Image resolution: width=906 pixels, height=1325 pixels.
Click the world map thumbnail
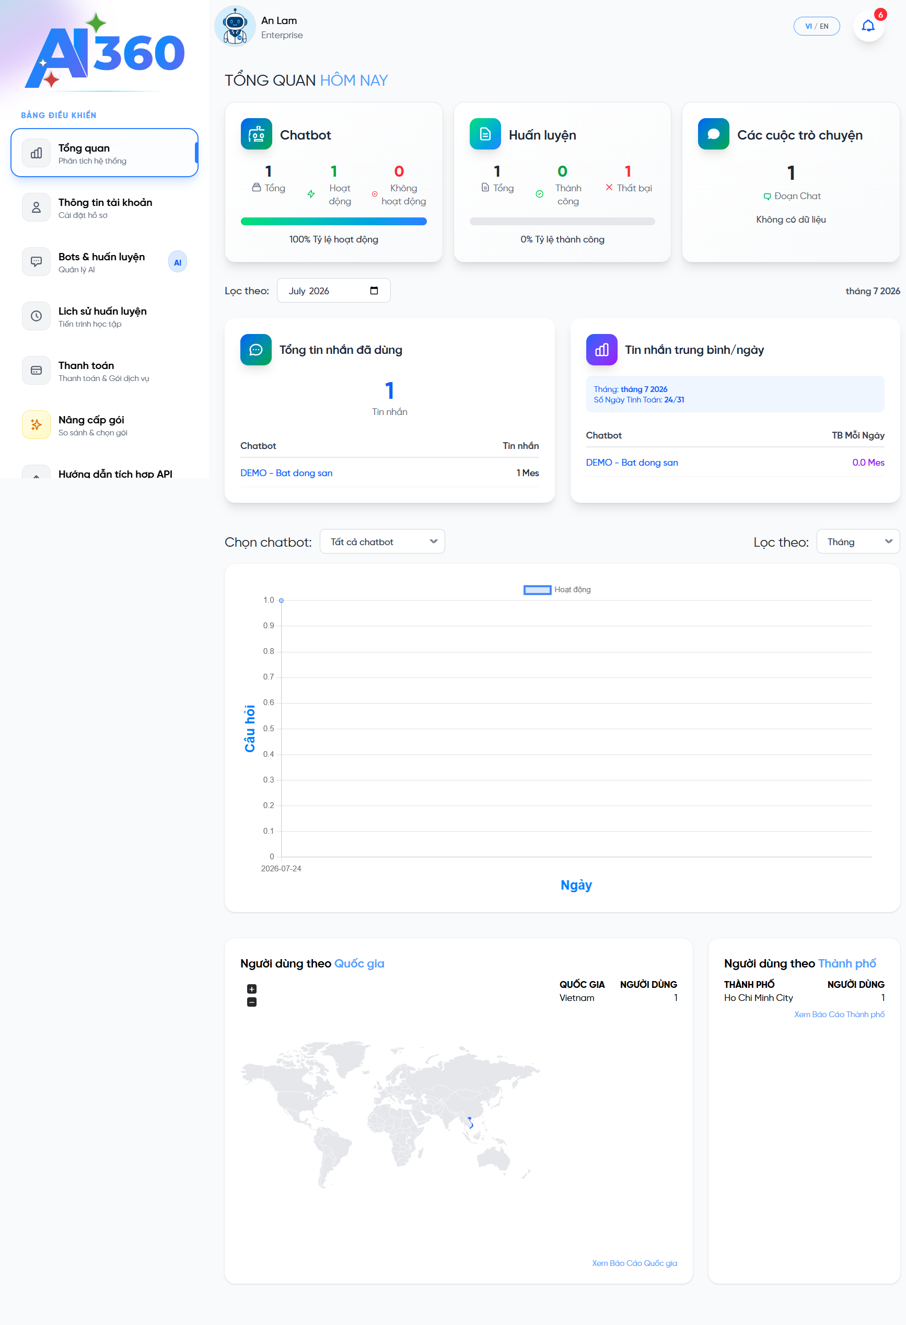click(391, 1114)
